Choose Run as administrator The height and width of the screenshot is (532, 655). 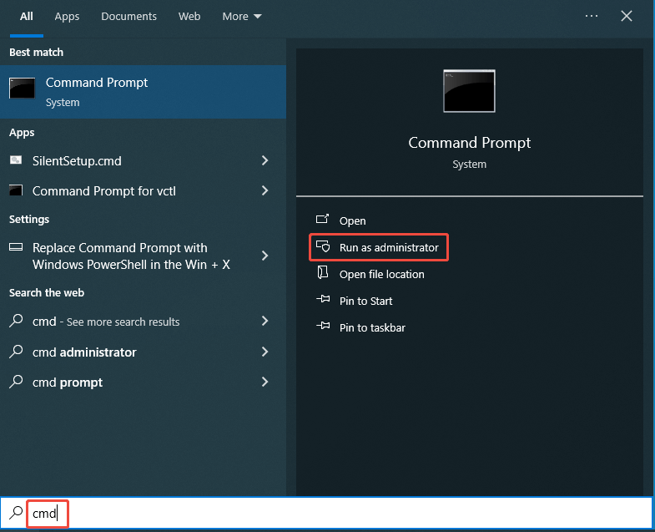[389, 247]
